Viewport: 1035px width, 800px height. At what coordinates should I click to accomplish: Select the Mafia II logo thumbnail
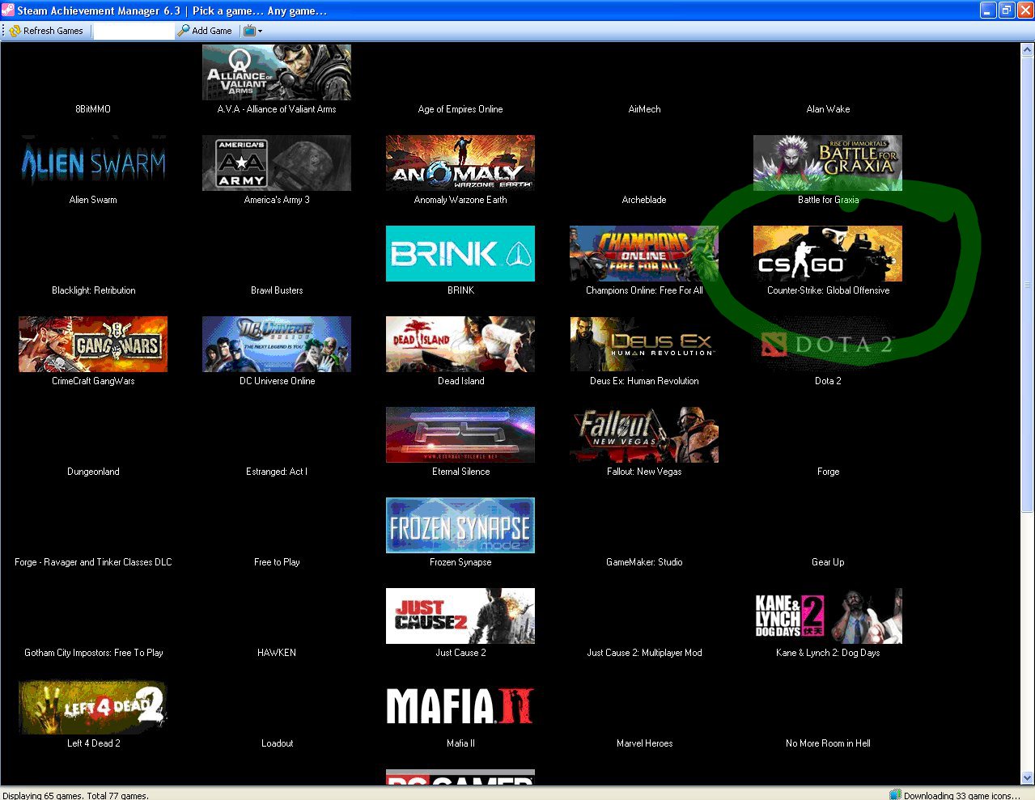[460, 706]
